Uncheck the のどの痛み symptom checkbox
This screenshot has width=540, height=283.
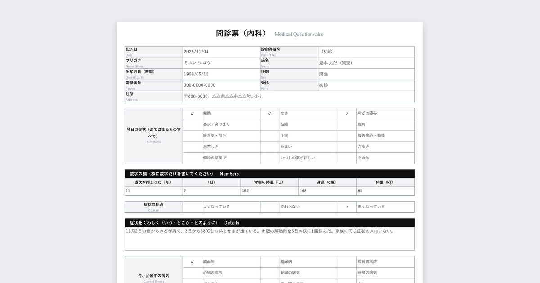tap(347, 114)
